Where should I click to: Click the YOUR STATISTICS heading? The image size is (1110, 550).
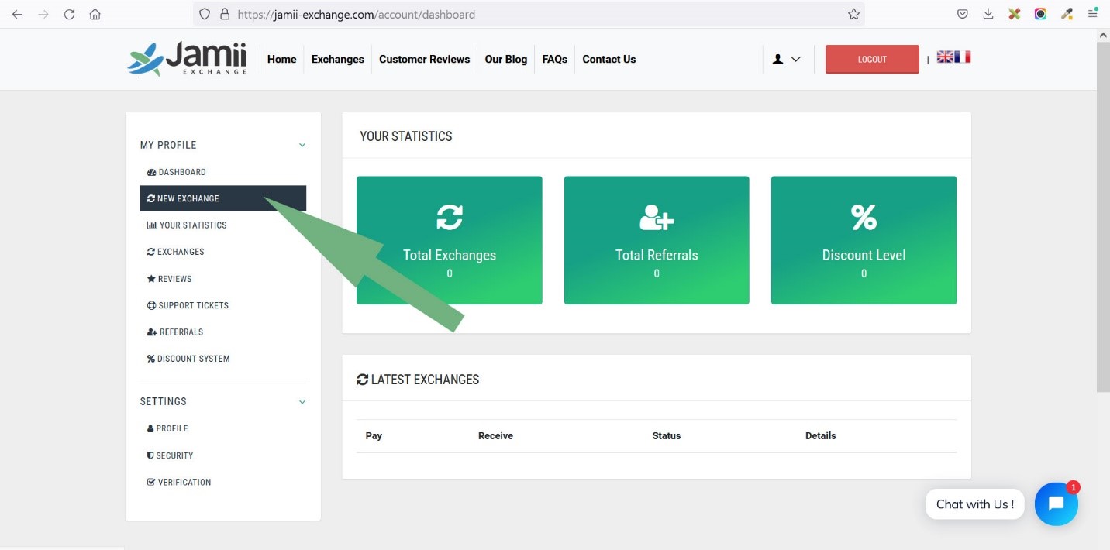(x=406, y=136)
